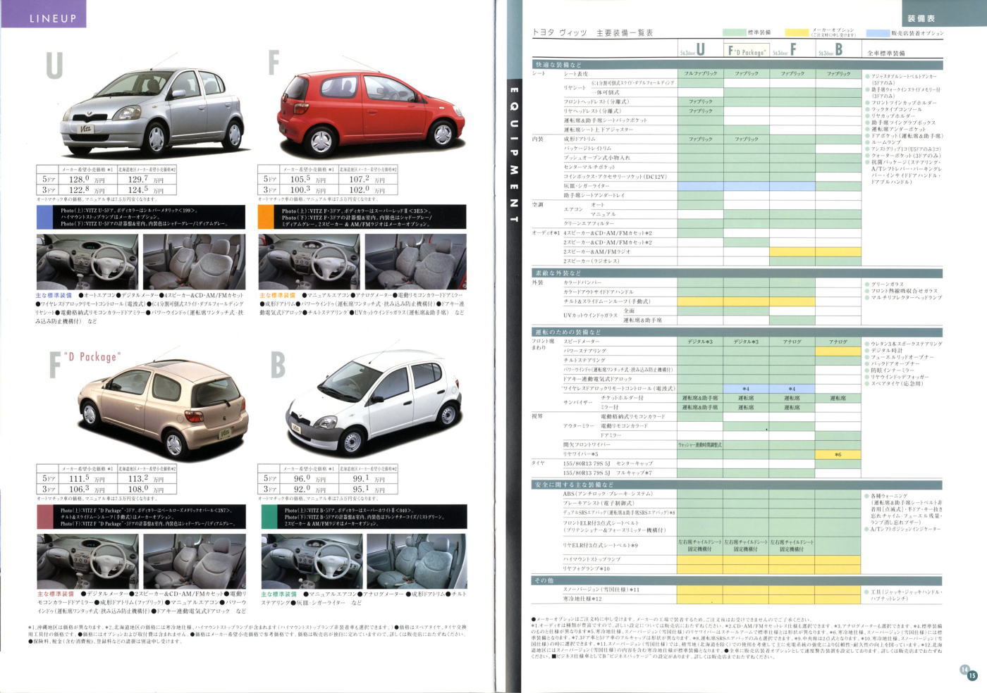Click the B model seat interior photo

coord(416,561)
